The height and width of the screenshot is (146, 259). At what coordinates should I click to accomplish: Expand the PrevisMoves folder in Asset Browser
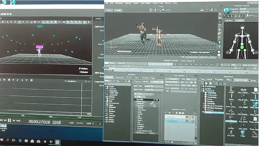pos(201,86)
